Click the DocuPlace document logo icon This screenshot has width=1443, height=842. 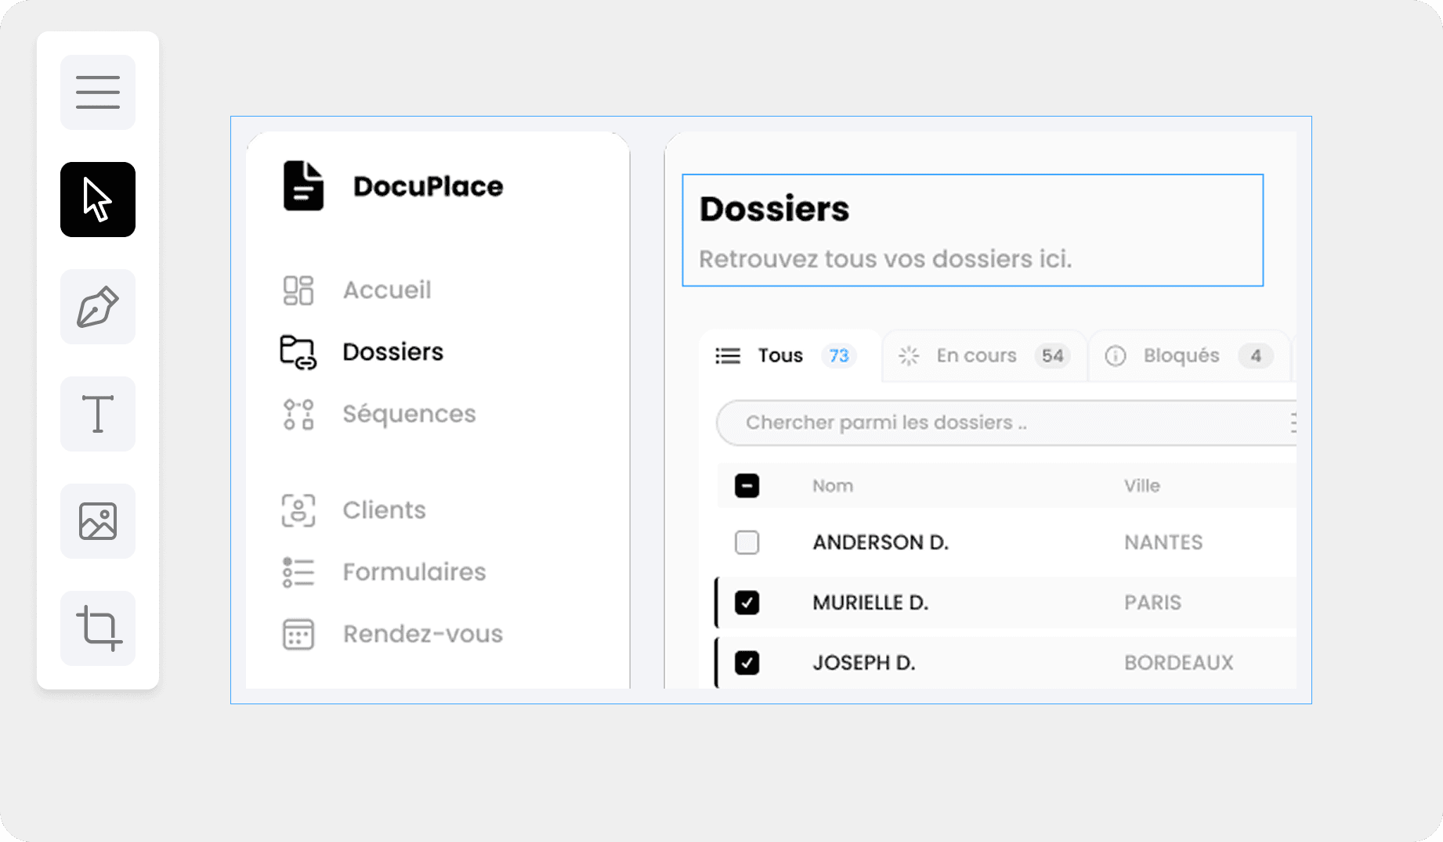(303, 185)
